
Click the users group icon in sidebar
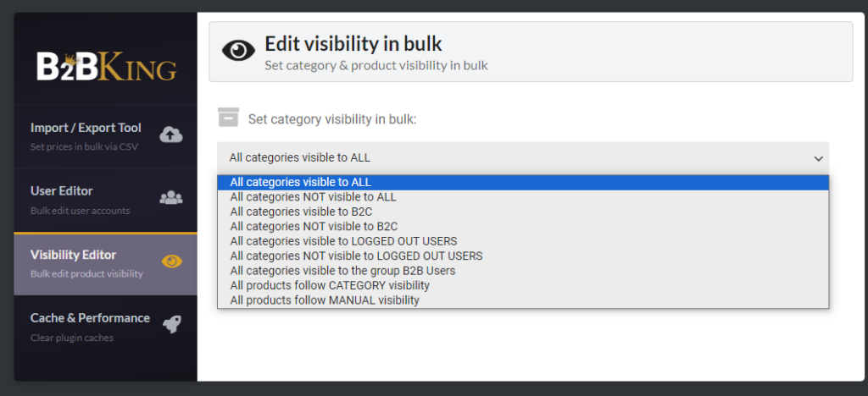[x=171, y=197]
